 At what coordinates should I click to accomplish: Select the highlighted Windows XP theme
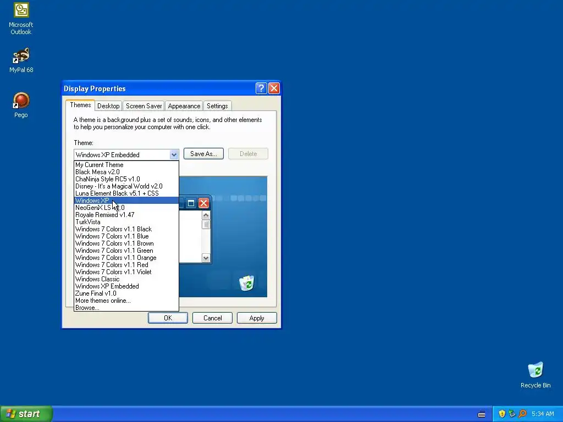pyautogui.click(x=126, y=200)
